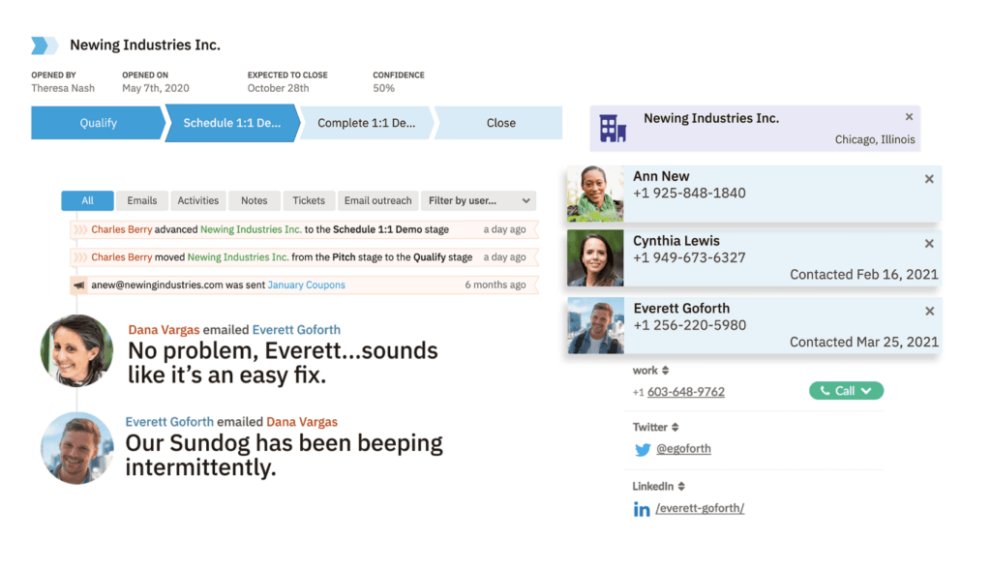Click the LinkedIn icon beside /everett-goforth/

[x=642, y=508]
